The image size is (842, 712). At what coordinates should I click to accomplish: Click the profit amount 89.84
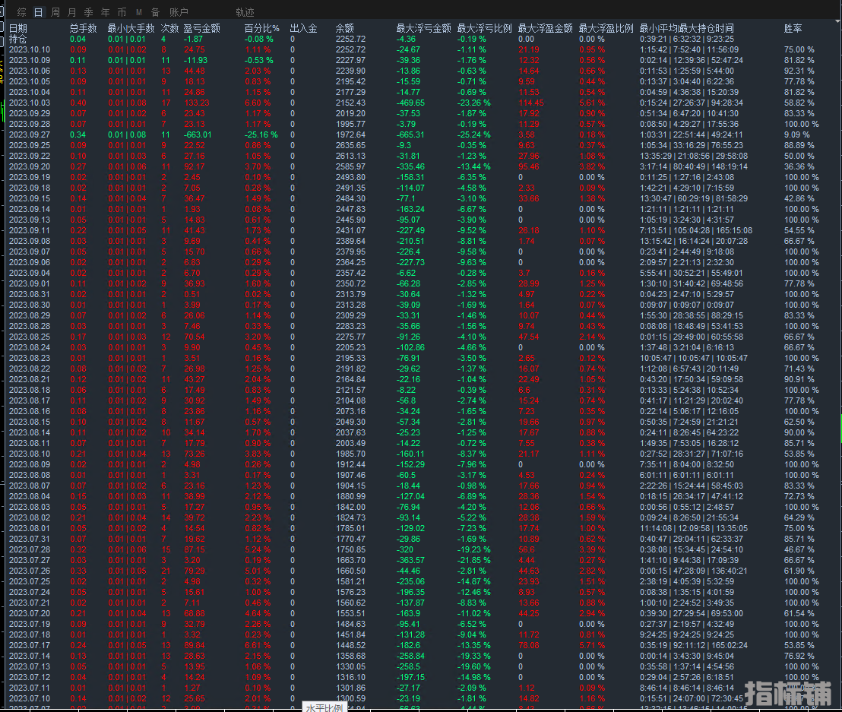click(195, 645)
